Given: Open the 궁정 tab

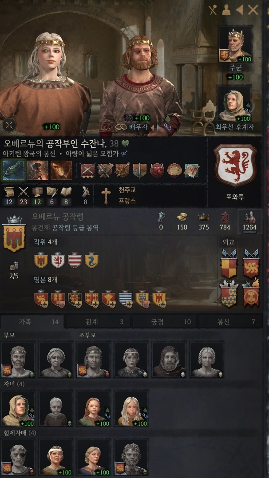Looking at the screenshot, I should coord(164,322).
